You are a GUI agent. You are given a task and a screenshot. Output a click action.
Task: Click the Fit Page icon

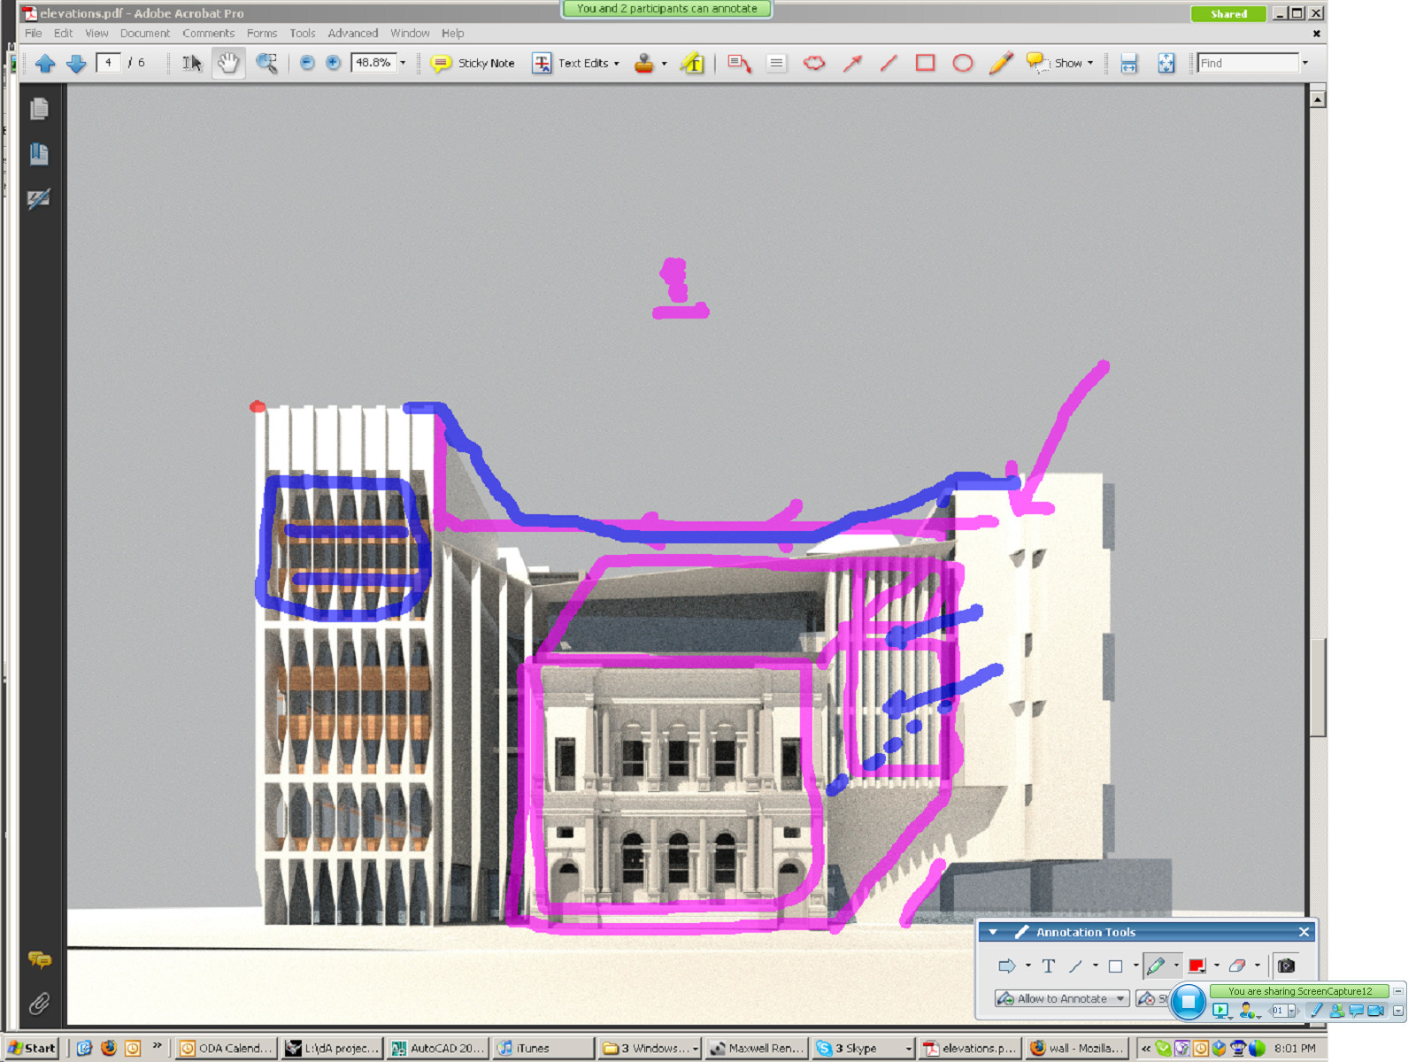click(1166, 63)
